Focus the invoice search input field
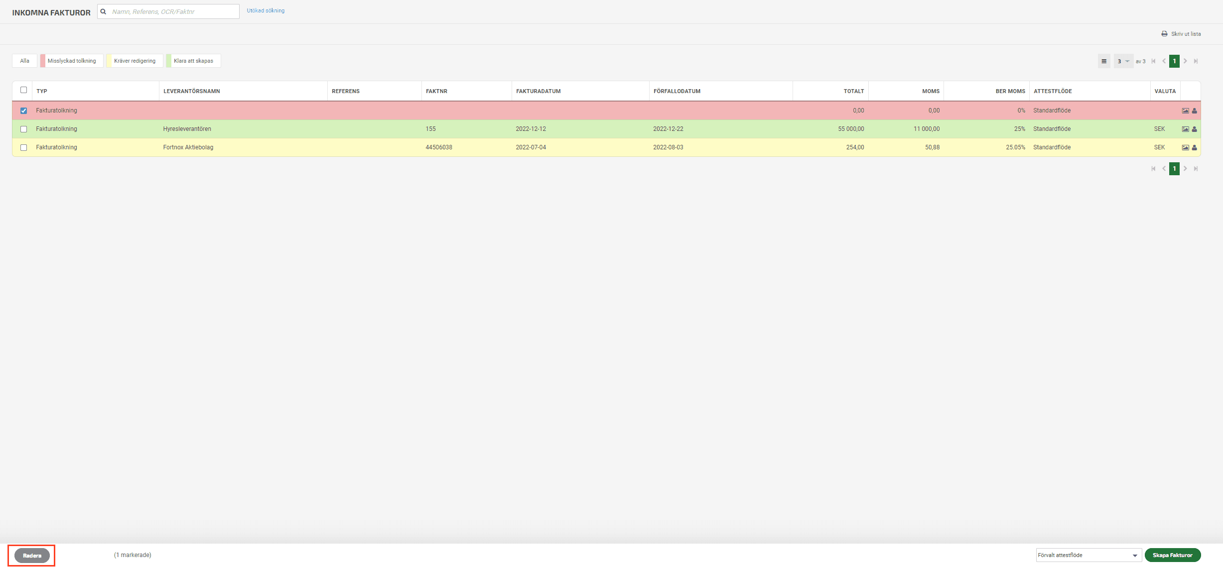Viewport: 1223px width, 567px height. point(172,11)
